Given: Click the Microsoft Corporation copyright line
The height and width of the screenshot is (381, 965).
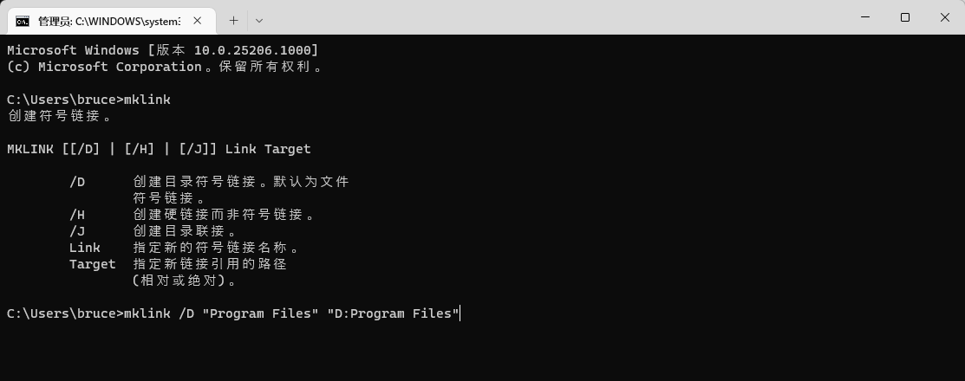Looking at the screenshot, I should click(165, 67).
